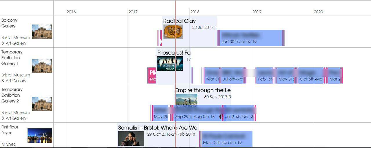Screen dimensions: 371x148
Task: Select the Temporary Exhibition Gallery 2 building image
Action: 42,104
